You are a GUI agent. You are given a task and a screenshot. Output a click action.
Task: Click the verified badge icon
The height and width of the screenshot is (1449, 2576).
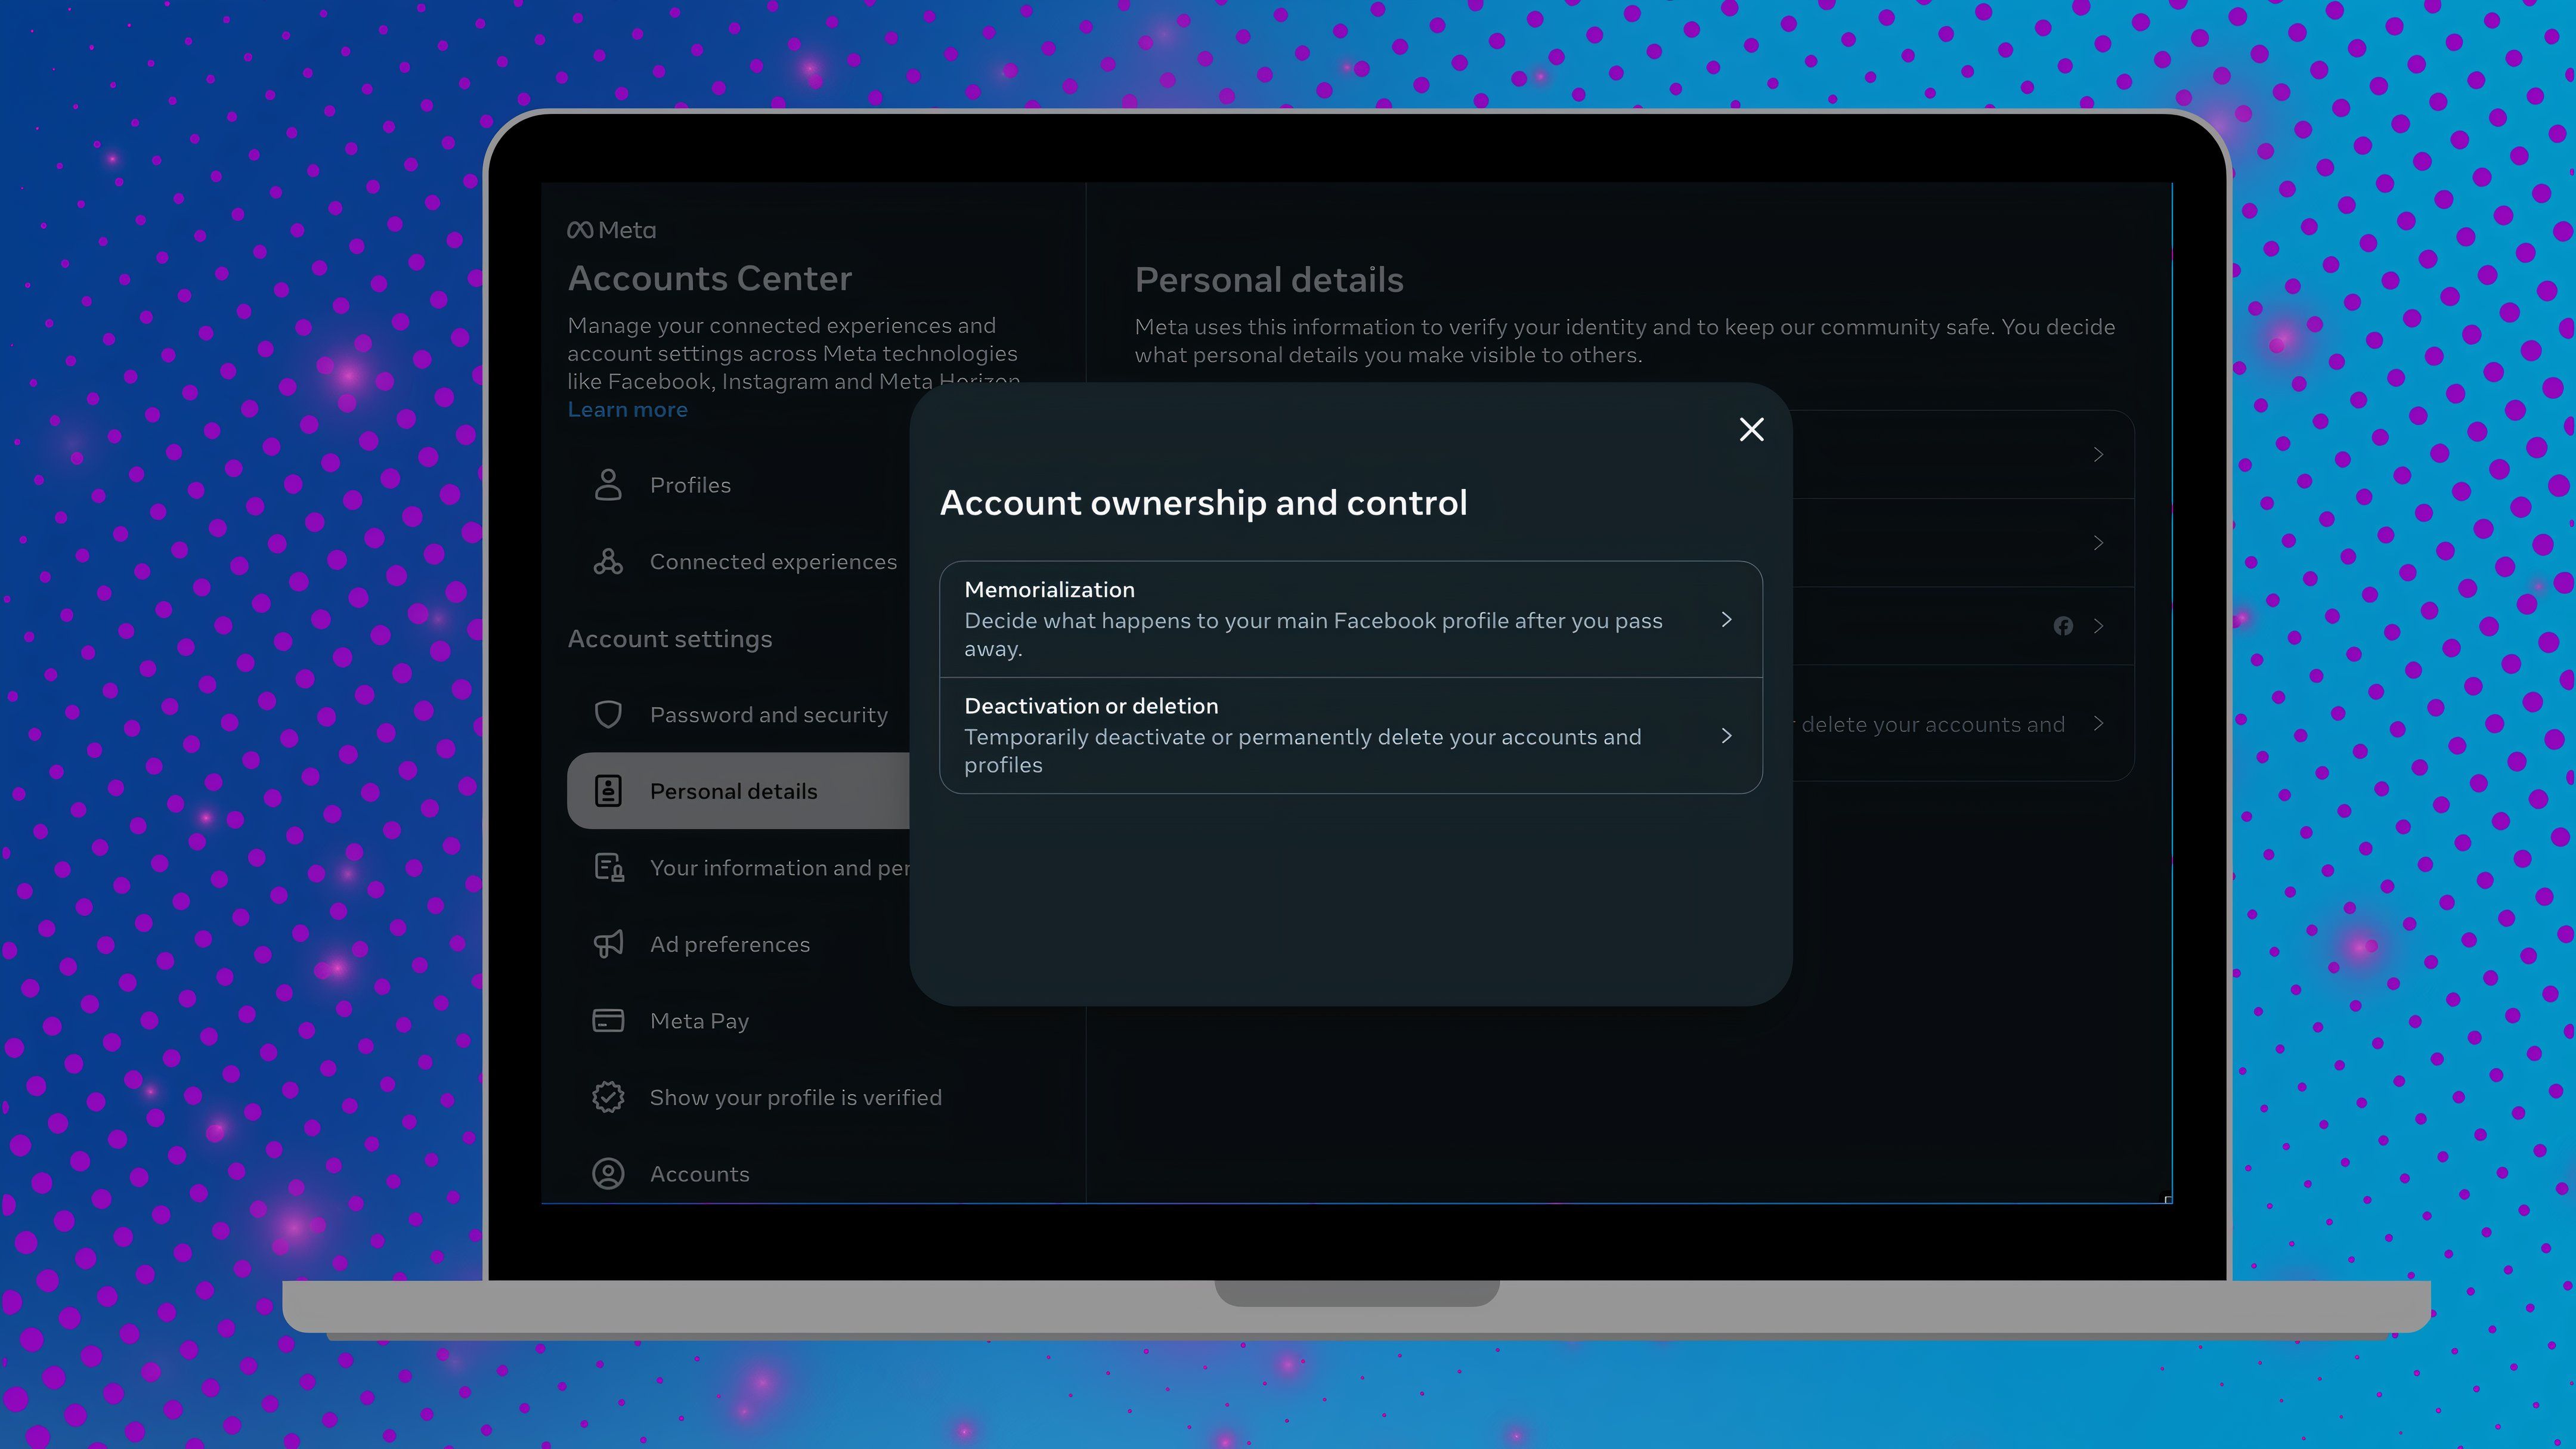(608, 1097)
